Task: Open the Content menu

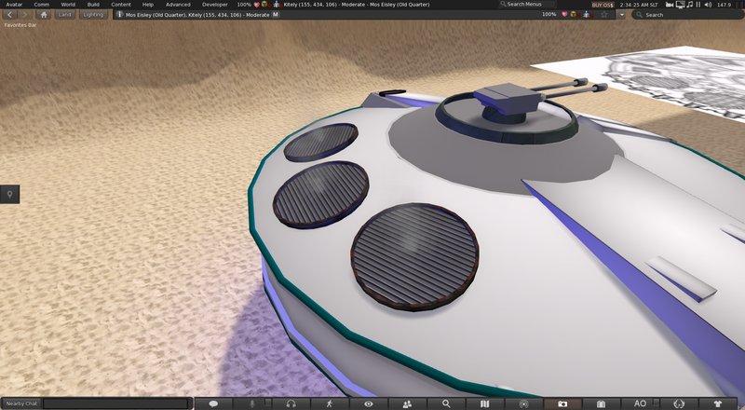Action: click(121, 5)
